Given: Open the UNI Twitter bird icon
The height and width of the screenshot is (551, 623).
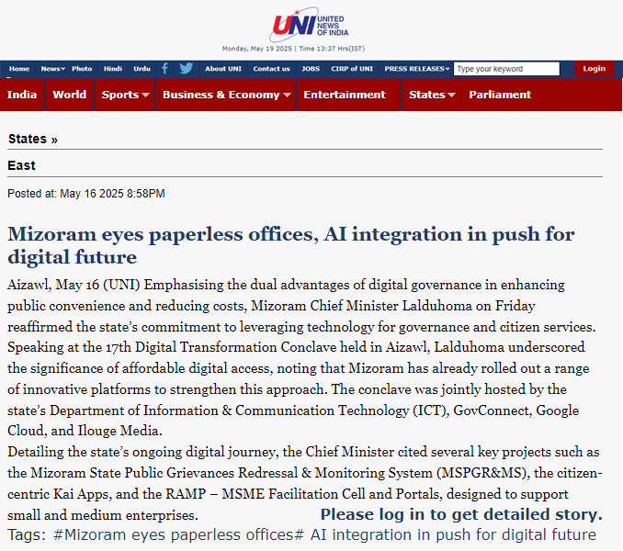Looking at the screenshot, I should coord(186,68).
